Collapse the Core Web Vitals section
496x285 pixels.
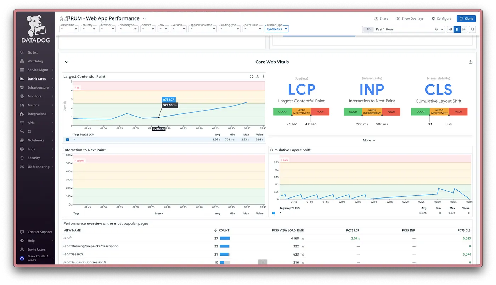pos(67,62)
